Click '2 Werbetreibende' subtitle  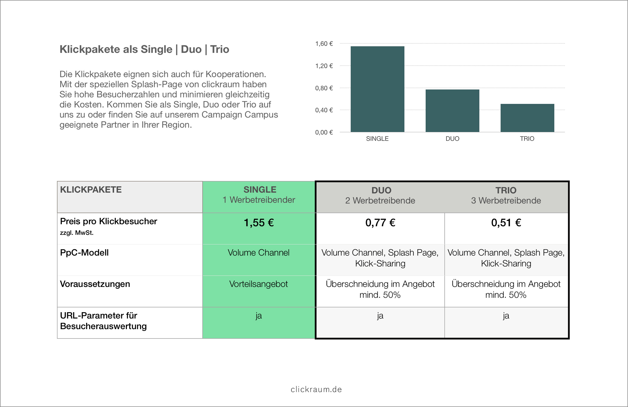pos(380,201)
